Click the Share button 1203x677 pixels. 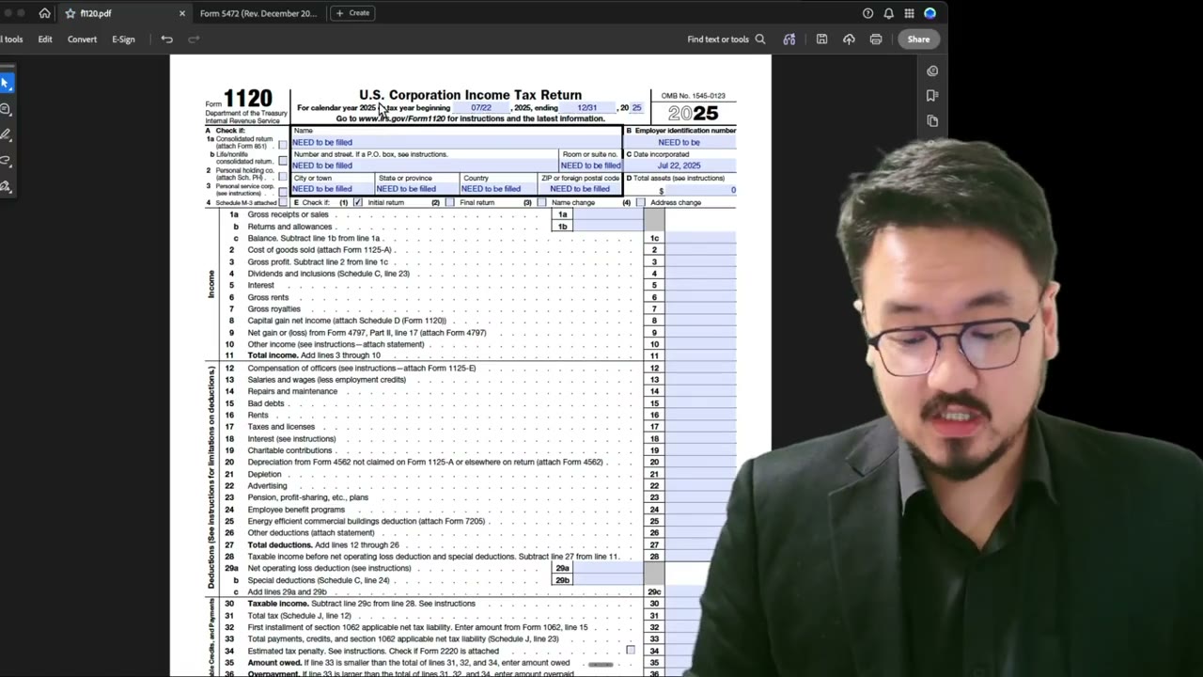coord(918,39)
